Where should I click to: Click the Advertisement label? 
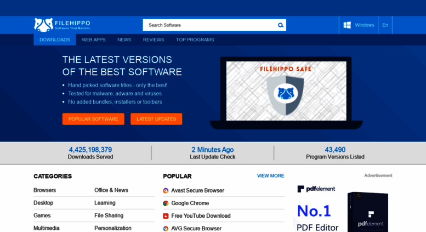pyautogui.click(x=378, y=176)
